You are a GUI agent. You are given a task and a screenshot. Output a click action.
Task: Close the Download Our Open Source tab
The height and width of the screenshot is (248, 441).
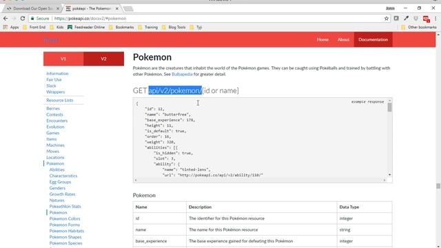pos(58,9)
